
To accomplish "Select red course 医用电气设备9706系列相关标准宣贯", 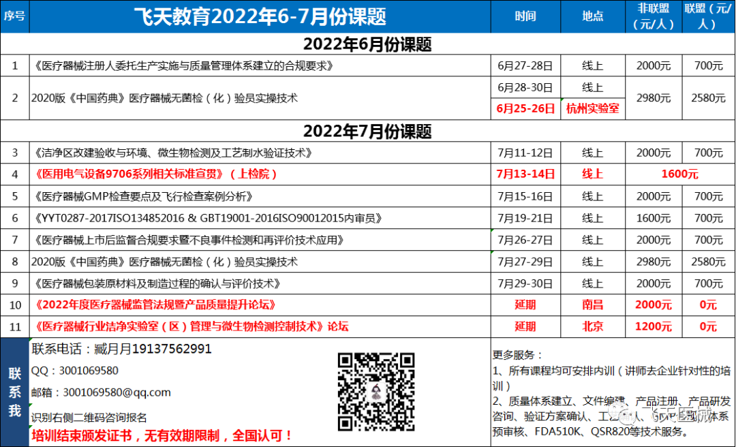I will (x=260, y=174).
